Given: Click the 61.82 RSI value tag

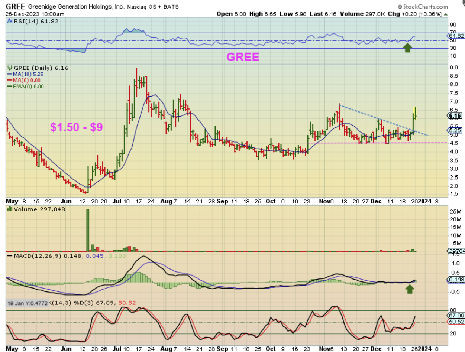Looking at the screenshot, I should [455, 36].
